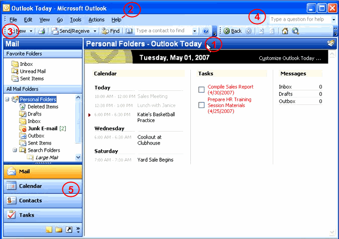Open the Actions menu
This screenshot has width=339, height=239.
[x=96, y=20]
